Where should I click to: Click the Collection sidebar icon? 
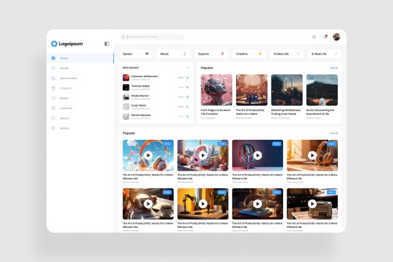point(53,108)
